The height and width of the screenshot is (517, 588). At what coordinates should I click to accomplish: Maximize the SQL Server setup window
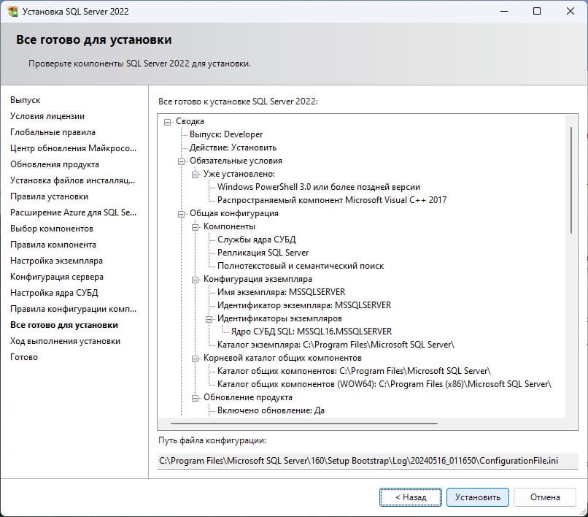(x=537, y=11)
